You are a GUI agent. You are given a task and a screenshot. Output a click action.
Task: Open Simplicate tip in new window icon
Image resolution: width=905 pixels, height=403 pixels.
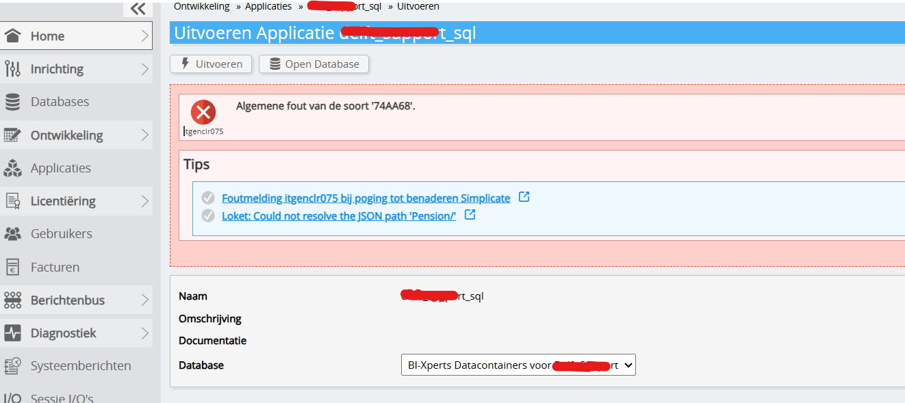pyautogui.click(x=524, y=197)
